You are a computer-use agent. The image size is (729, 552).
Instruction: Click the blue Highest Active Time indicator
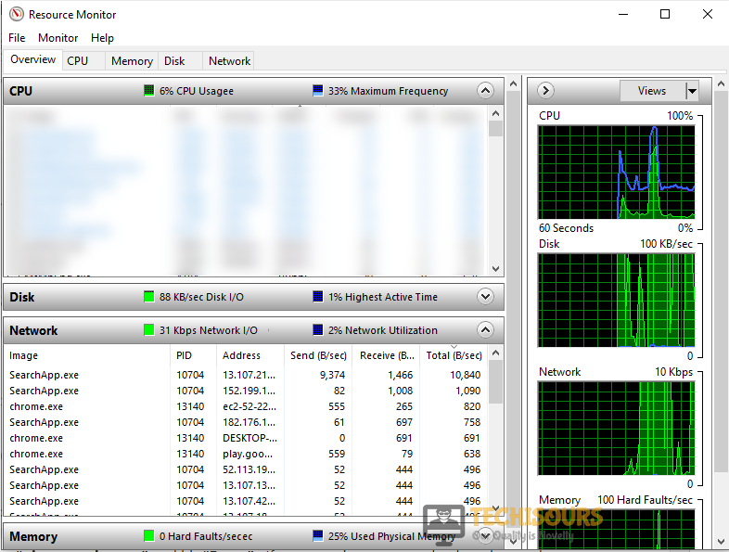pyautogui.click(x=318, y=296)
